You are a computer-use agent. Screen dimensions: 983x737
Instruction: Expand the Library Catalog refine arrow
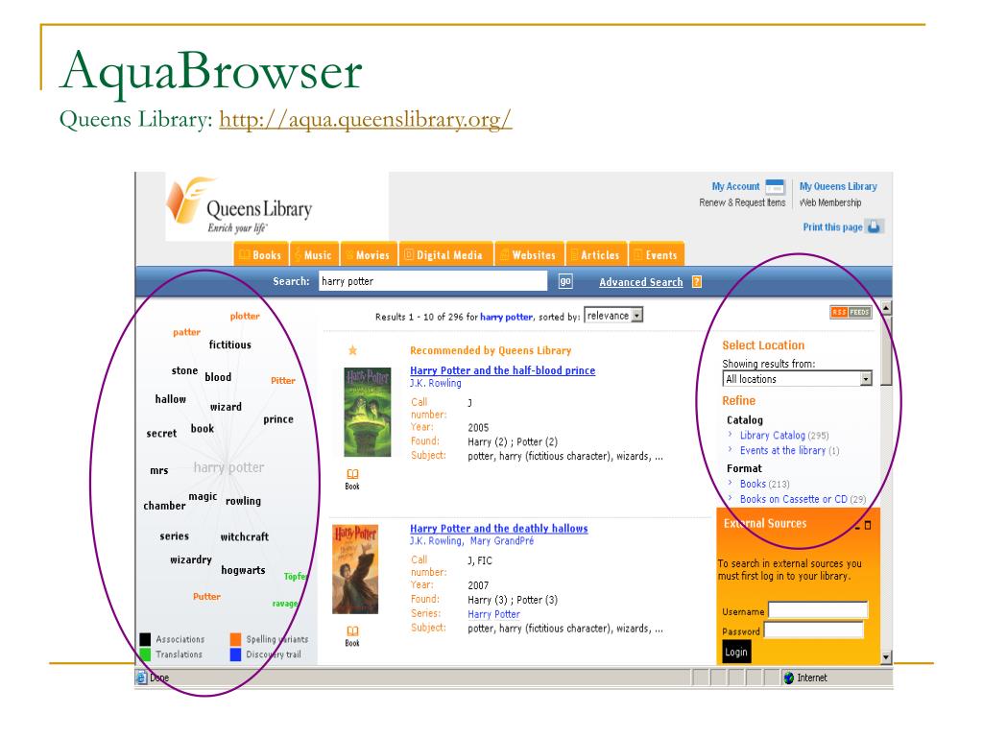(x=731, y=434)
